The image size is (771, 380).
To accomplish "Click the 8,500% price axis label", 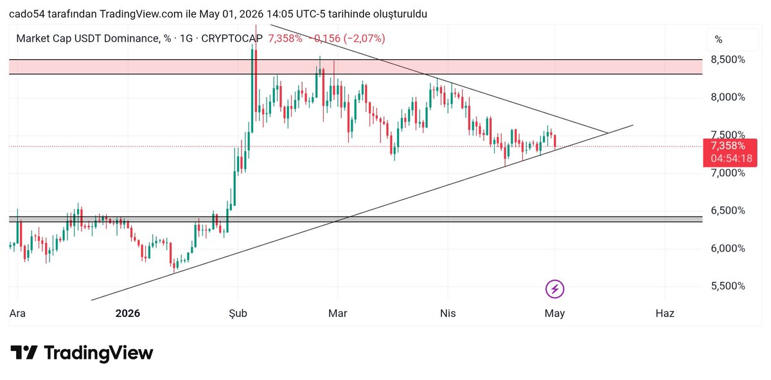I will [728, 60].
